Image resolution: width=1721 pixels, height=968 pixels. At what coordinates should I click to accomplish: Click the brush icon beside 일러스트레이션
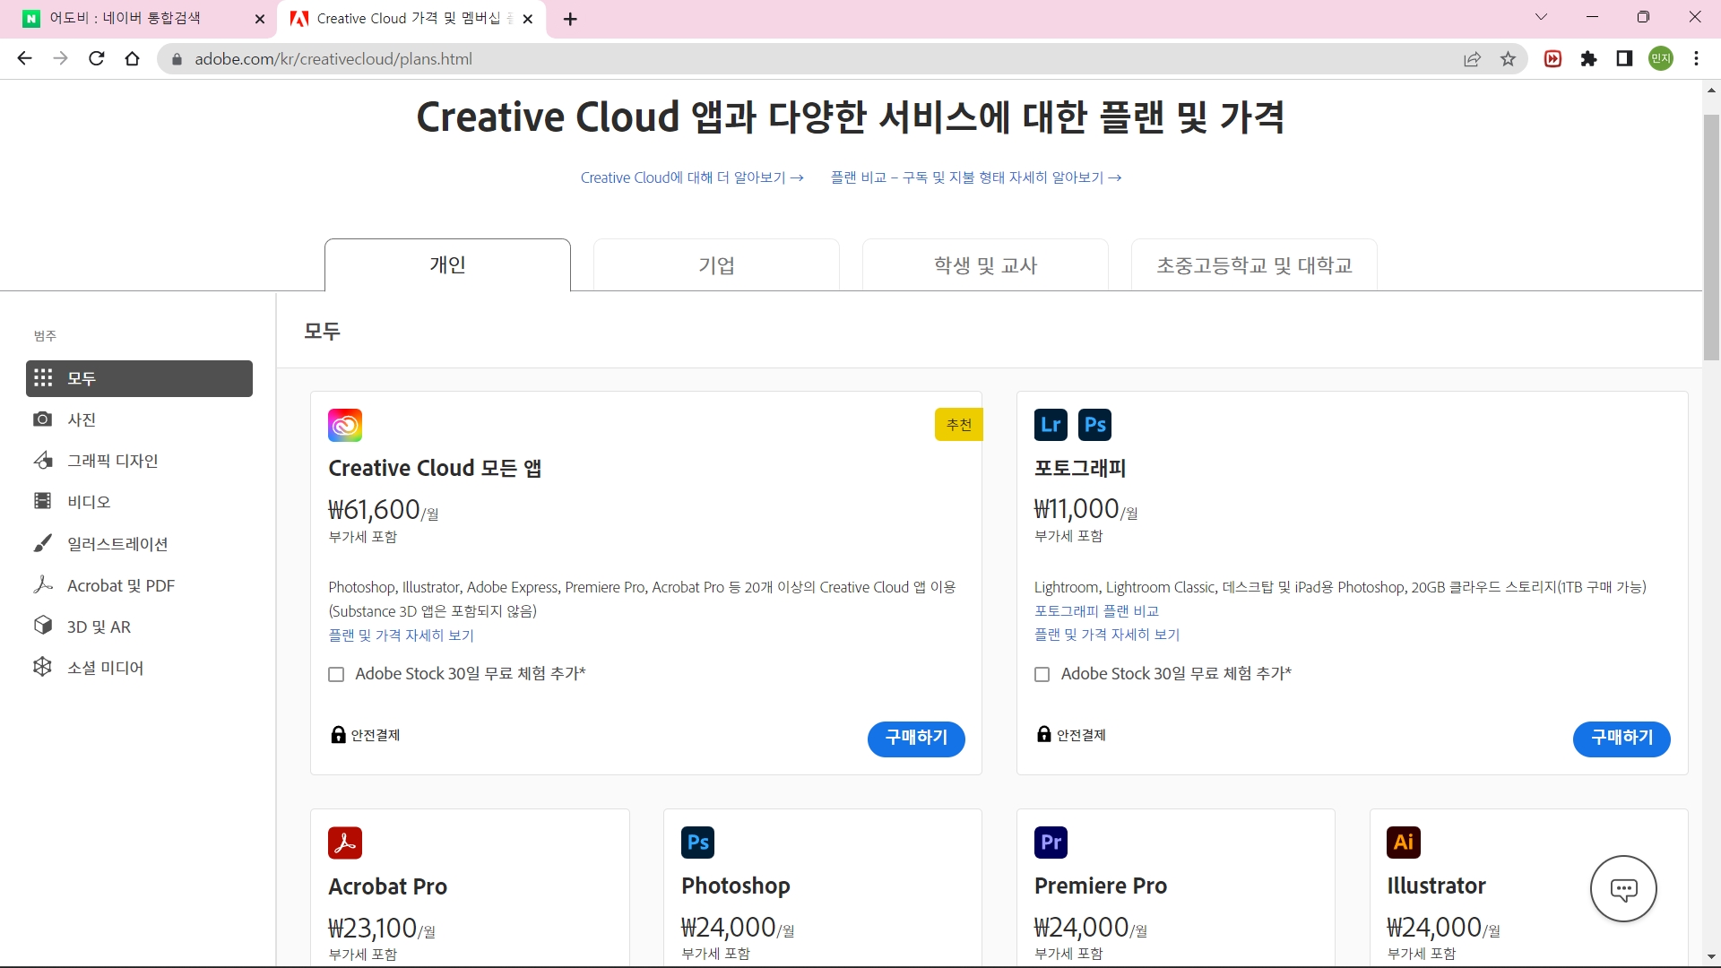tap(42, 543)
